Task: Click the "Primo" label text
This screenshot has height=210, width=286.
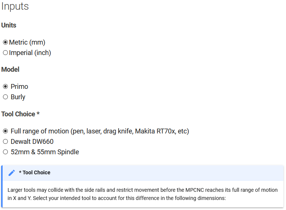Action: [x=19, y=87]
